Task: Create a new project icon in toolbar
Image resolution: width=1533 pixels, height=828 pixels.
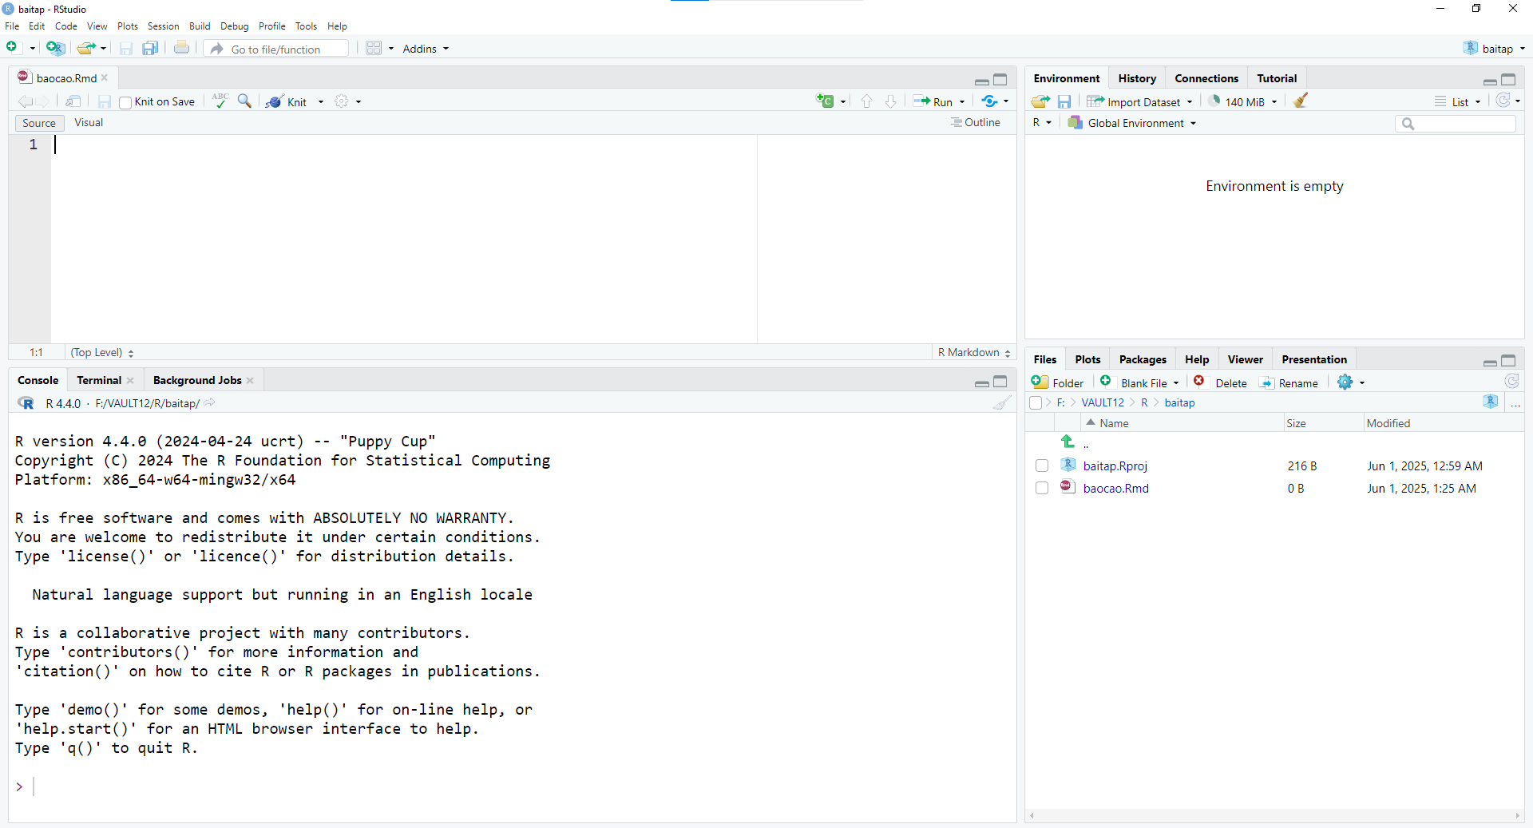Action: pos(55,48)
